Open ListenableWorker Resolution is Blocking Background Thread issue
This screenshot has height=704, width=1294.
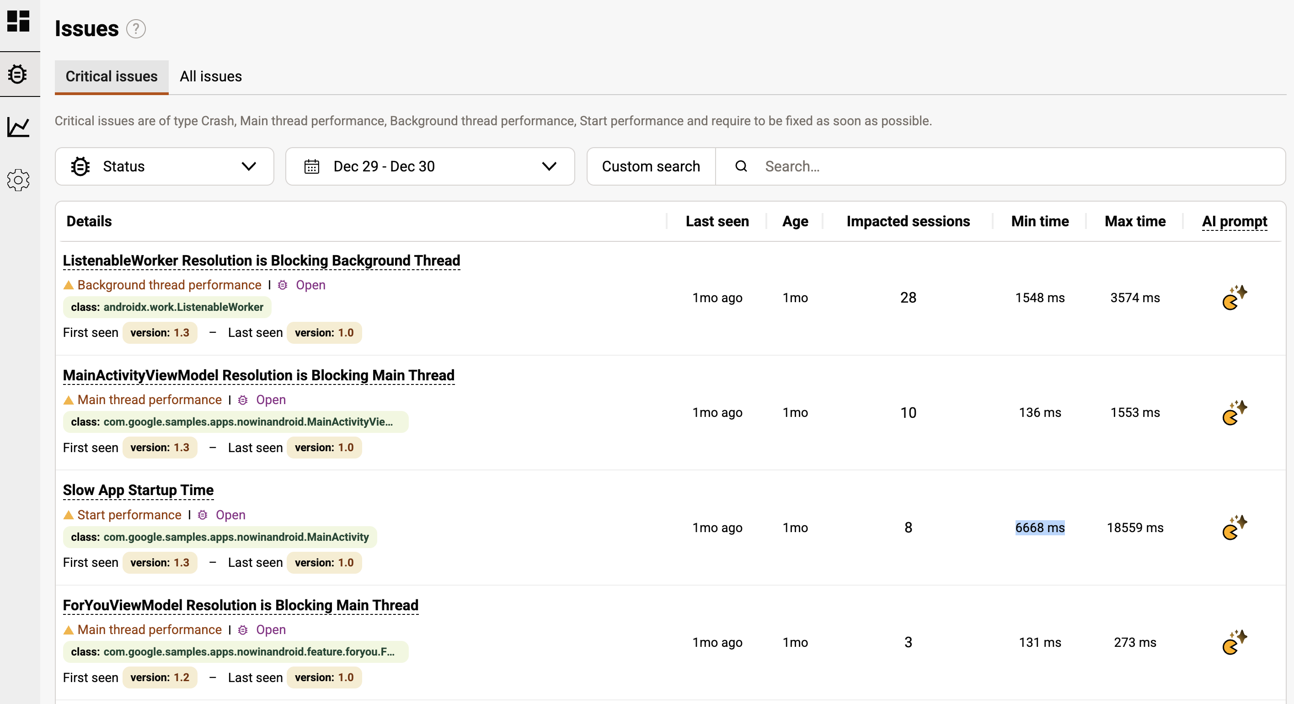point(261,261)
